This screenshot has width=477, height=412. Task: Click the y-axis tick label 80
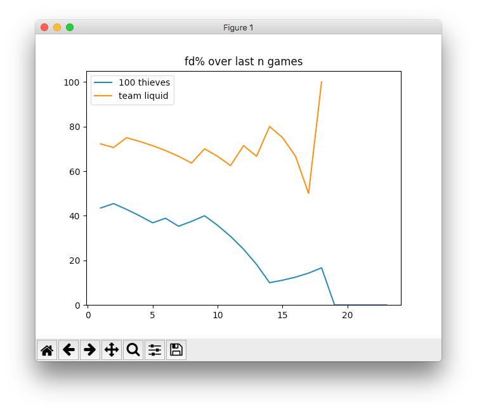(75, 127)
